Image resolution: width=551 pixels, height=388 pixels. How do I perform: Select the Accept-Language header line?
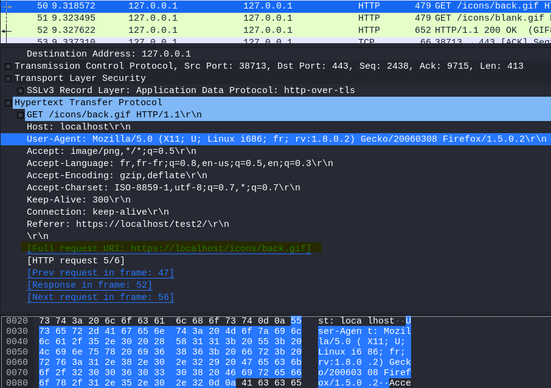pyautogui.click(x=180, y=164)
